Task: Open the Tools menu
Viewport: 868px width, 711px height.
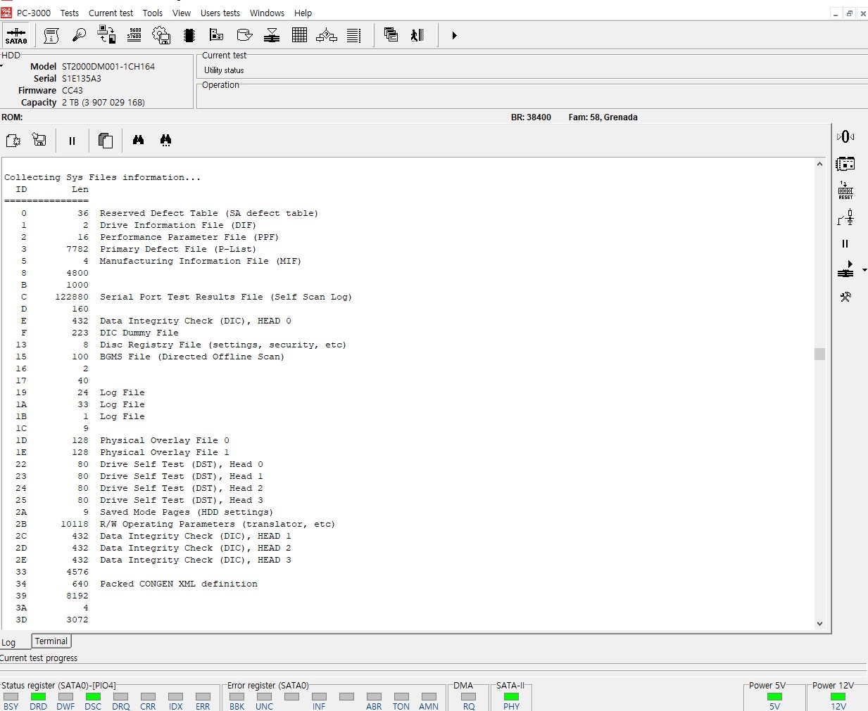Action: click(x=153, y=13)
